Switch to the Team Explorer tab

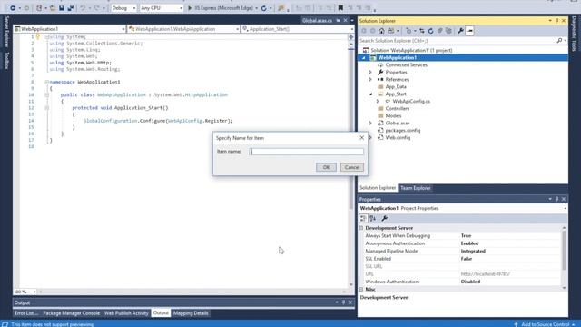pyautogui.click(x=416, y=188)
